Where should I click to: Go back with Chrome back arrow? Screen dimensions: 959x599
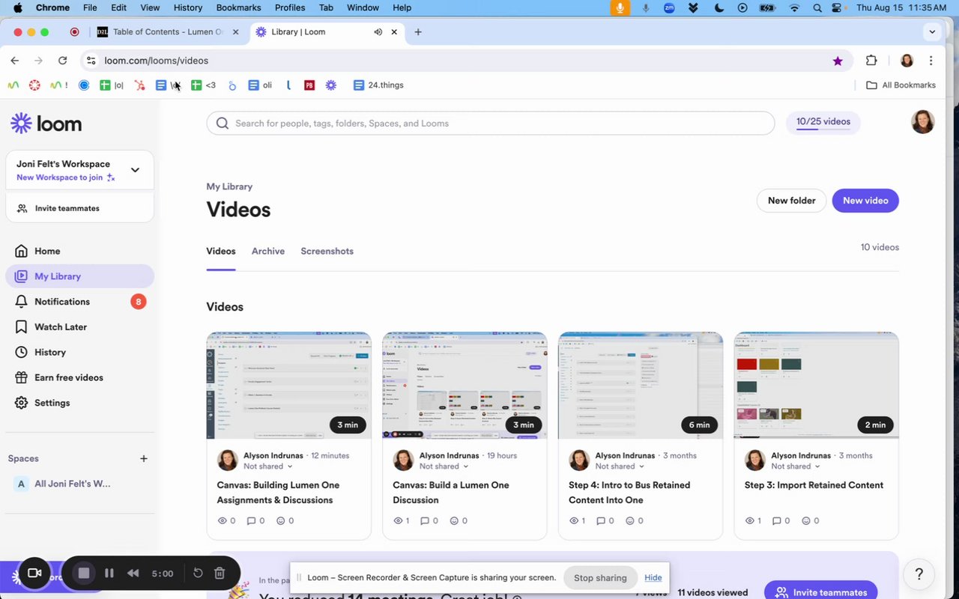tap(15, 61)
